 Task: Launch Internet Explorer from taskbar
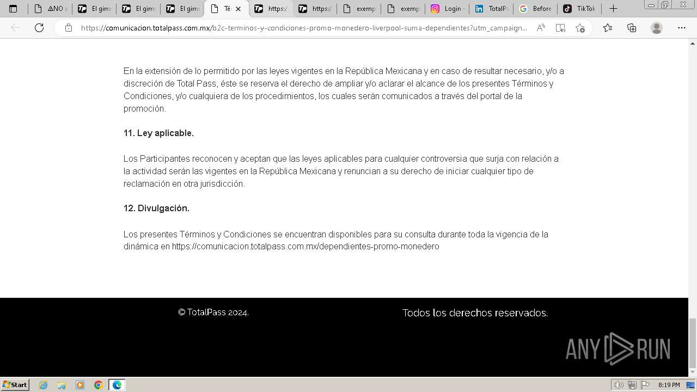tap(43, 385)
